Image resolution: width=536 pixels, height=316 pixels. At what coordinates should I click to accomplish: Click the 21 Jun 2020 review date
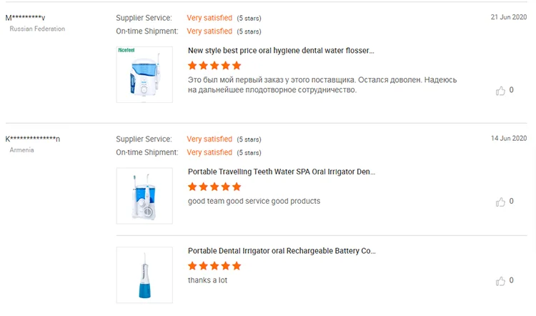[x=508, y=16]
